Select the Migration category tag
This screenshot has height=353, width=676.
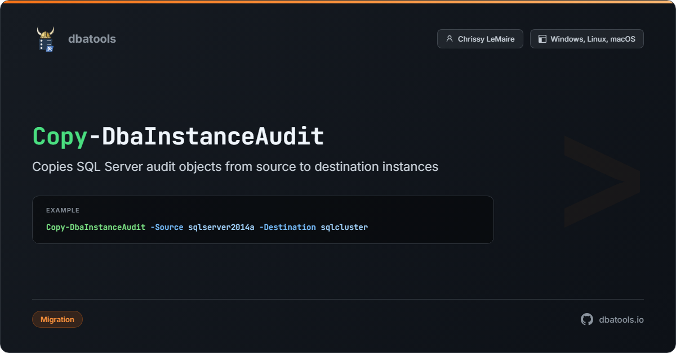click(57, 319)
